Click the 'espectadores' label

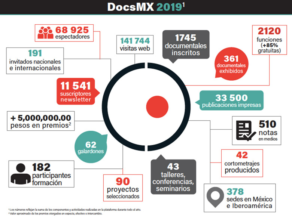point(73,37)
